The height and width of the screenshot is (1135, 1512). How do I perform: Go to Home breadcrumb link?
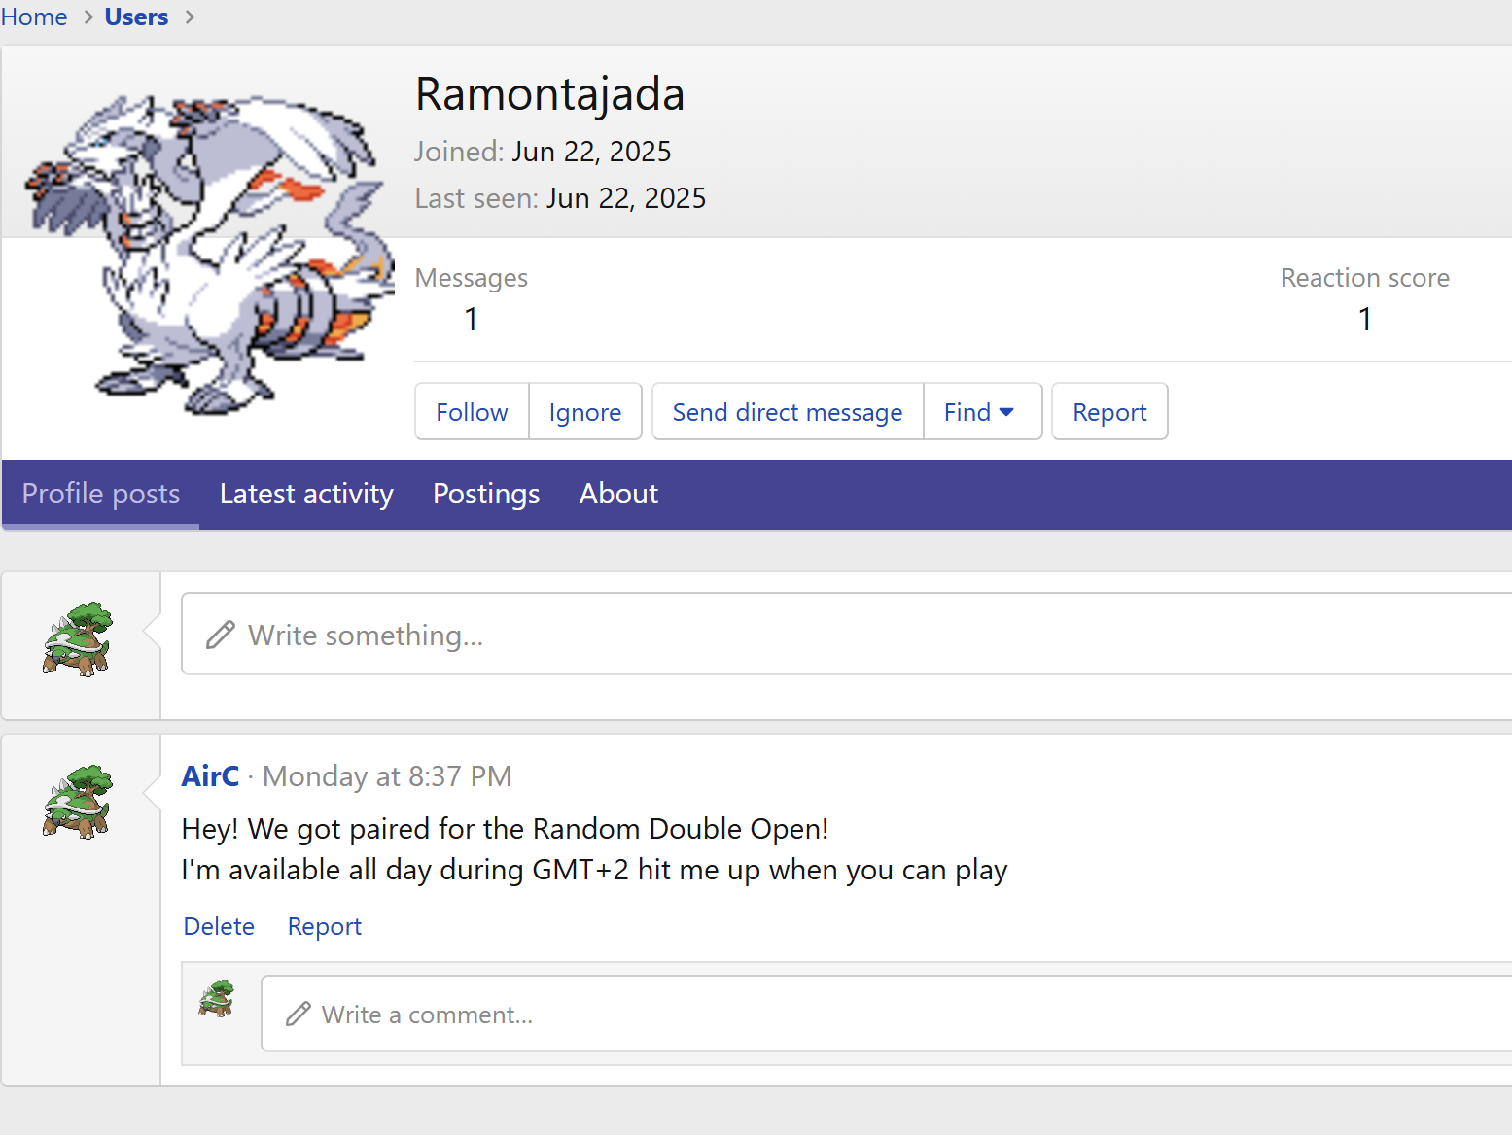(x=34, y=17)
